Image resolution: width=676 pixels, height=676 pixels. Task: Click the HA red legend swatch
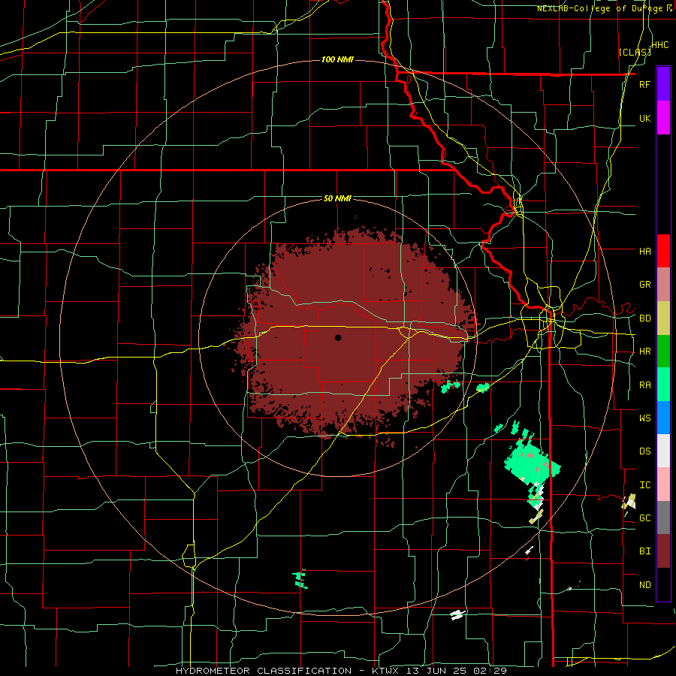click(663, 251)
